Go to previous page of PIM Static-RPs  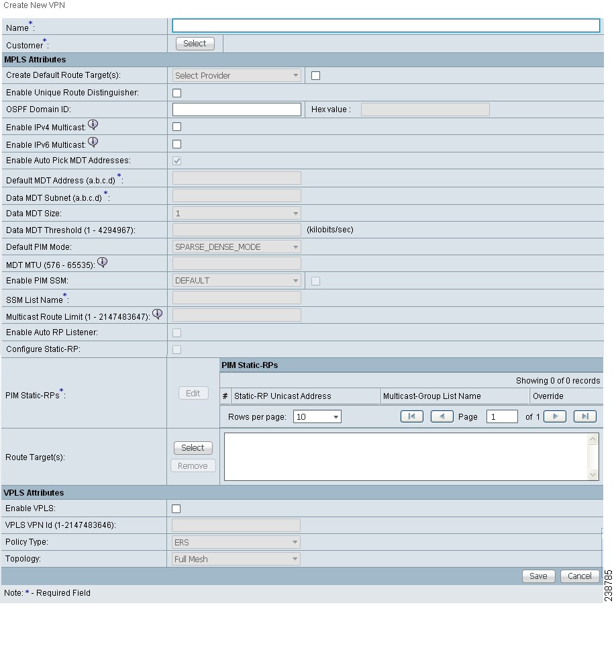[x=442, y=416]
